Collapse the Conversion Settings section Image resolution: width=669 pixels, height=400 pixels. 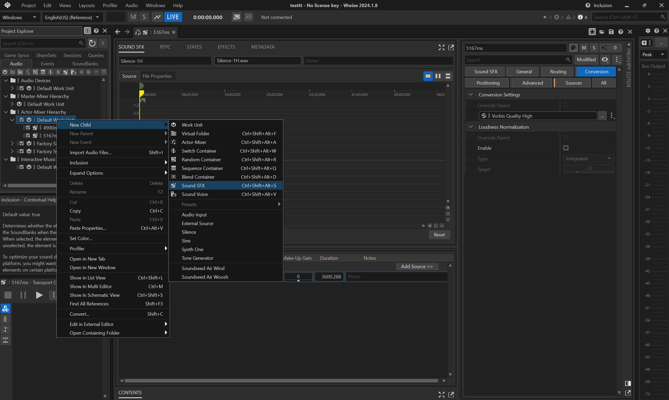click(x=471, y=95)
